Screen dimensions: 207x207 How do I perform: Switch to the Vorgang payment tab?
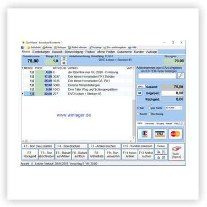point(160,123)
